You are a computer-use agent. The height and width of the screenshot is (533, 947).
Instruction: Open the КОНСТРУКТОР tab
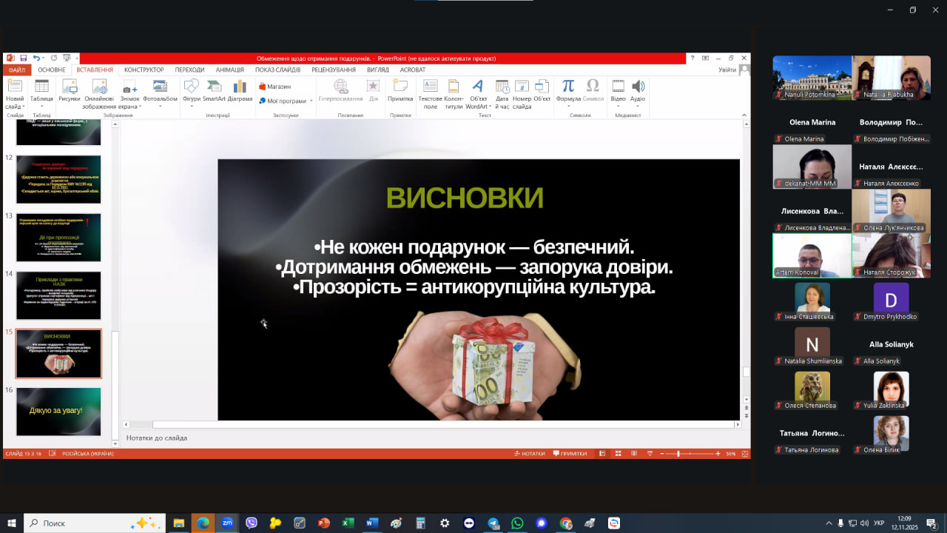coord(144,70)
